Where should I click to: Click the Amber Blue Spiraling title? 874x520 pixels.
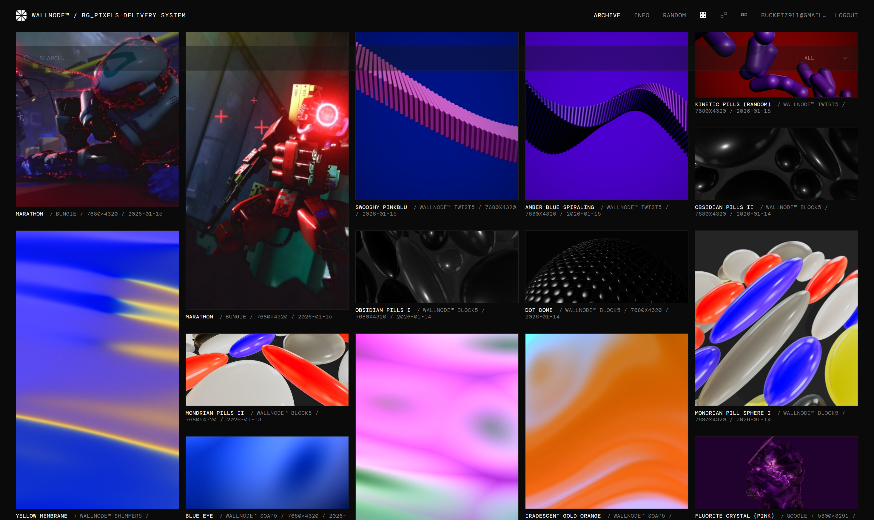pyautogui.click(x=559, y=207)
